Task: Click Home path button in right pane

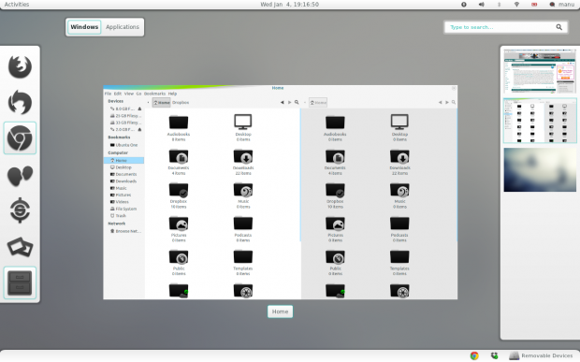Action: pos(318,102)
